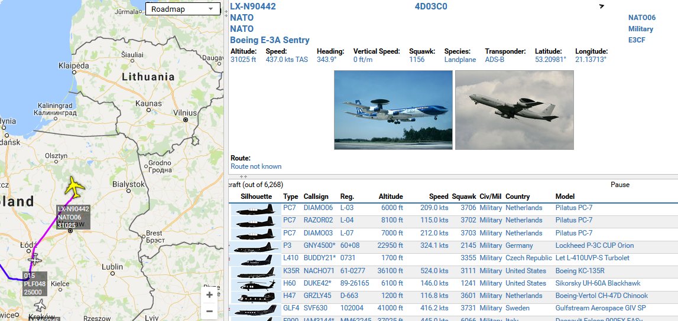The width and height of the screenshot is (678, 321).
Task: Zoom in the map with plus button
Action: click(x=209, y=294)
